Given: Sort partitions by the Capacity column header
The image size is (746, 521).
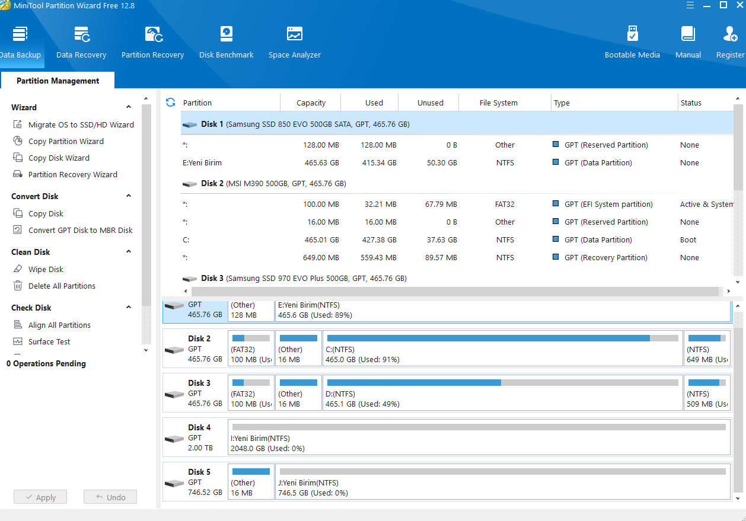Looking at the screenshot, I should point(311,103).
